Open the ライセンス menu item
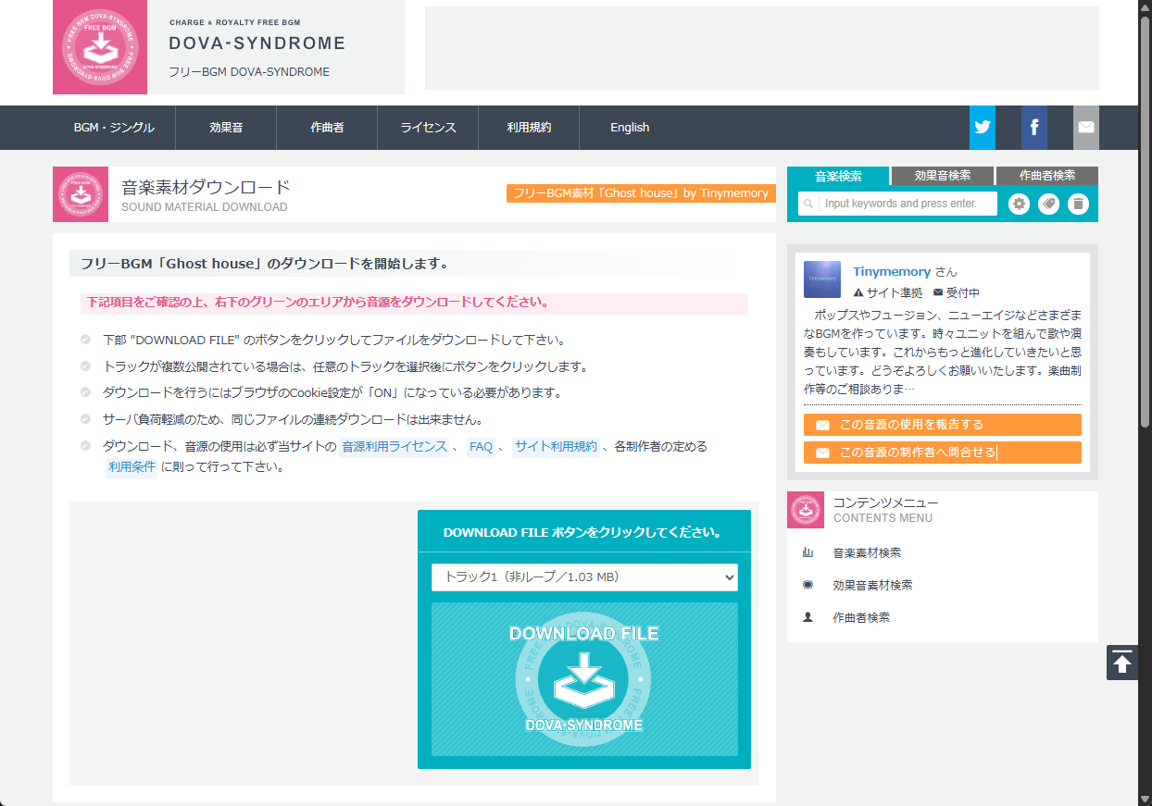Viewport: 1152px width, 806px height. pyautogui.click(x=428, y=128)
